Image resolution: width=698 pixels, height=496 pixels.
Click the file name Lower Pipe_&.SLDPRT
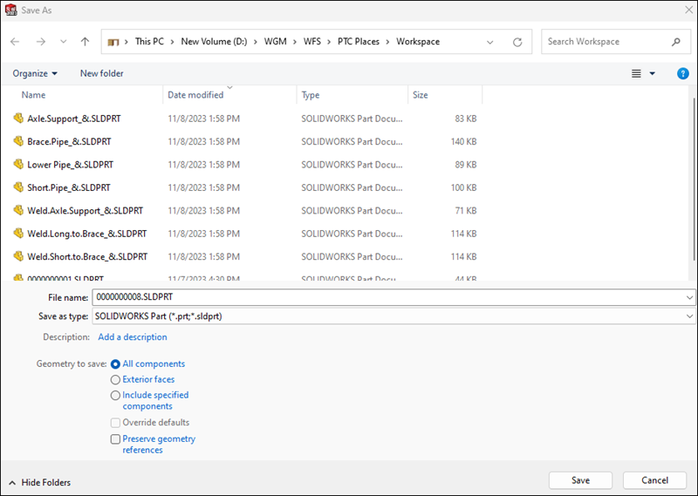(71, 165)
